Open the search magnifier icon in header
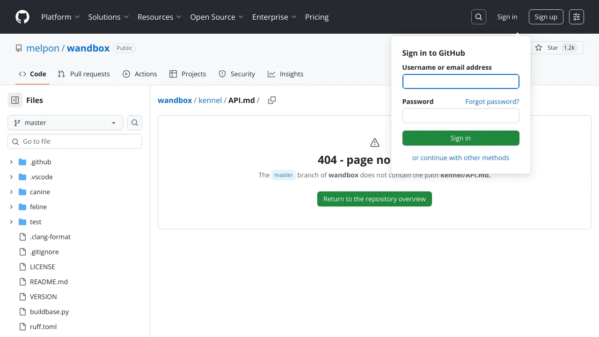 pyautogui.click(x=479, y=17)
